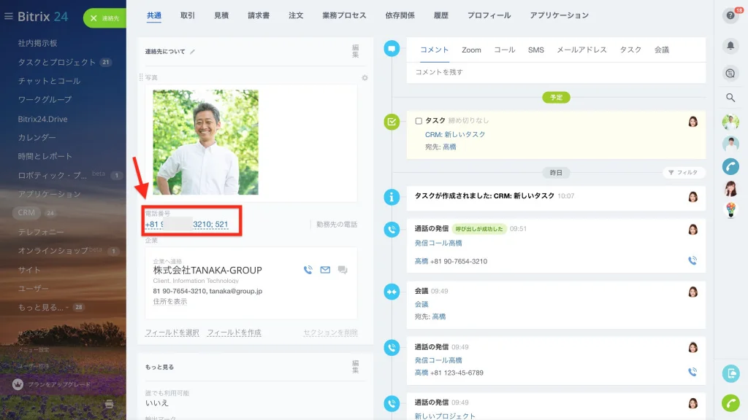Click 編集 for もっと見る section
Screen dimensions: 748x420
(356, 367)
